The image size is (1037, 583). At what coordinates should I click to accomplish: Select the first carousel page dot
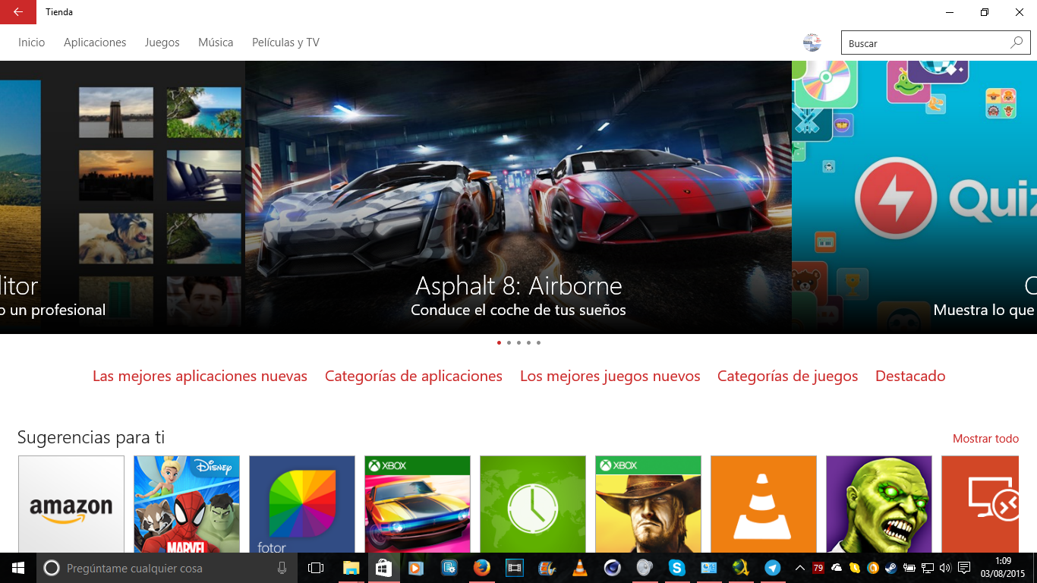click(499, 343)
